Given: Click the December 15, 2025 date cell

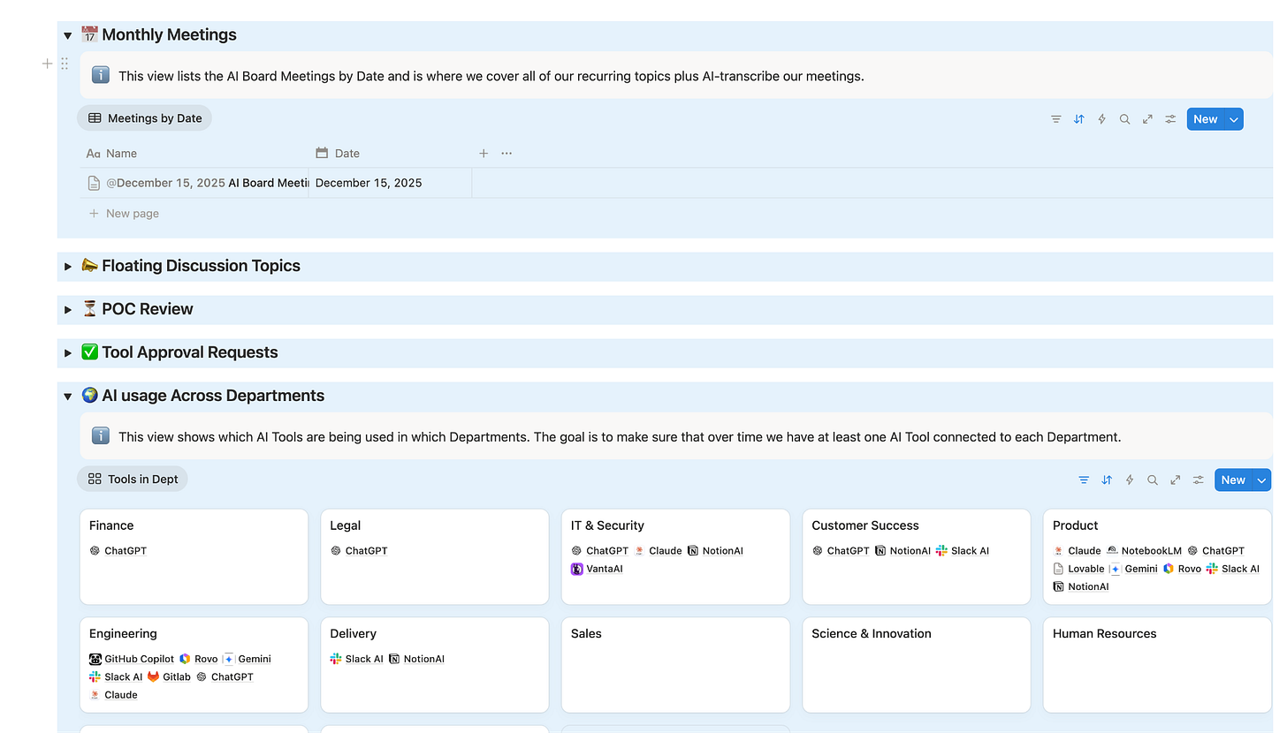Looking at the screenshot, I should [391, 184].
